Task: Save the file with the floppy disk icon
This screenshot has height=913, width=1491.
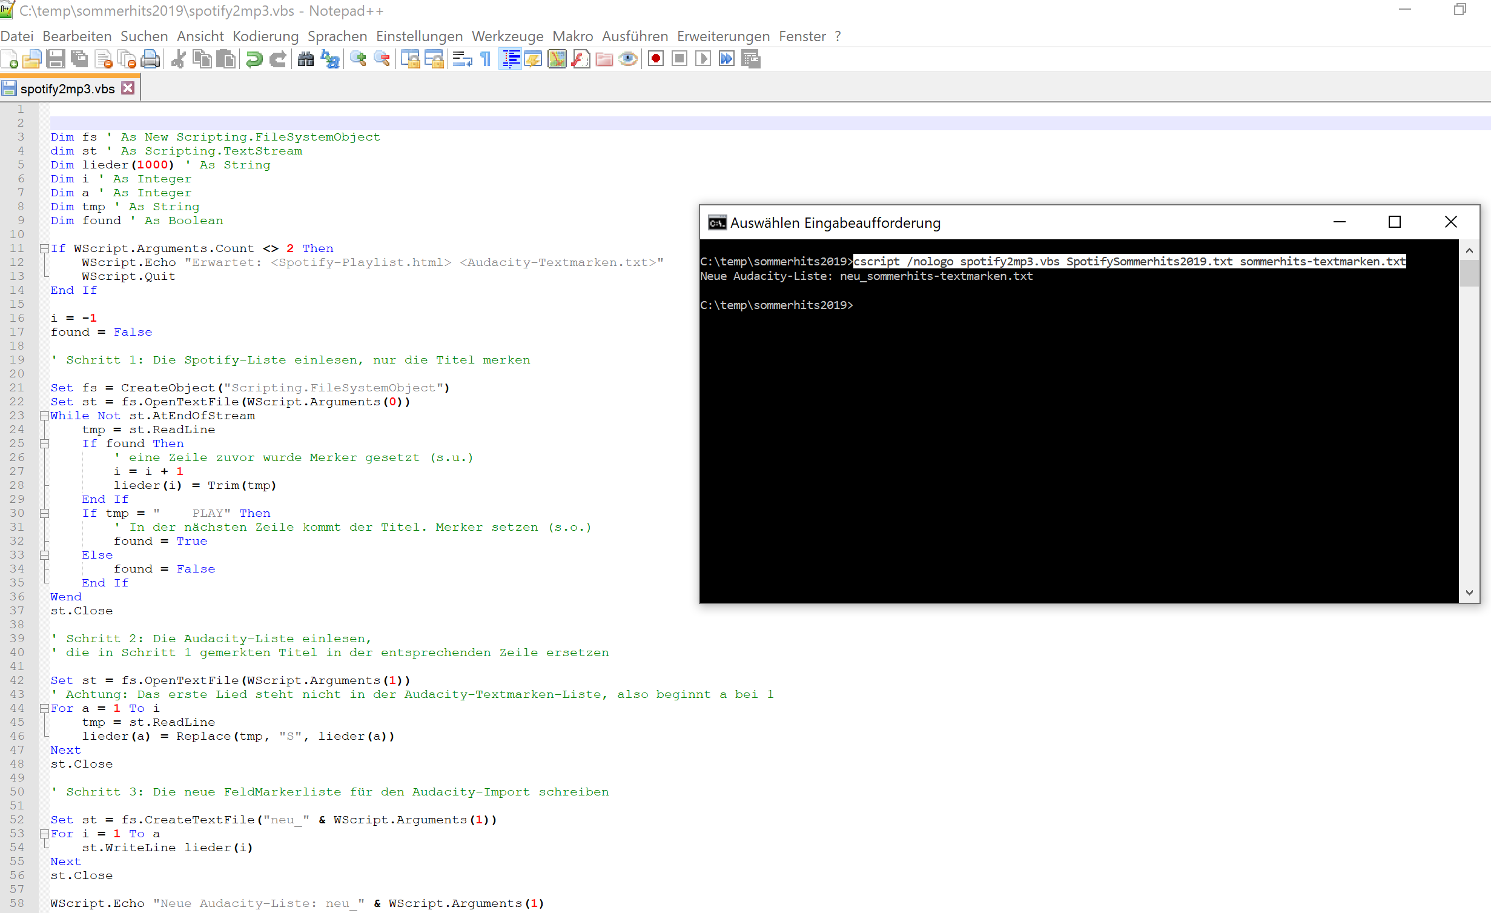Action: tap(56, 59)
